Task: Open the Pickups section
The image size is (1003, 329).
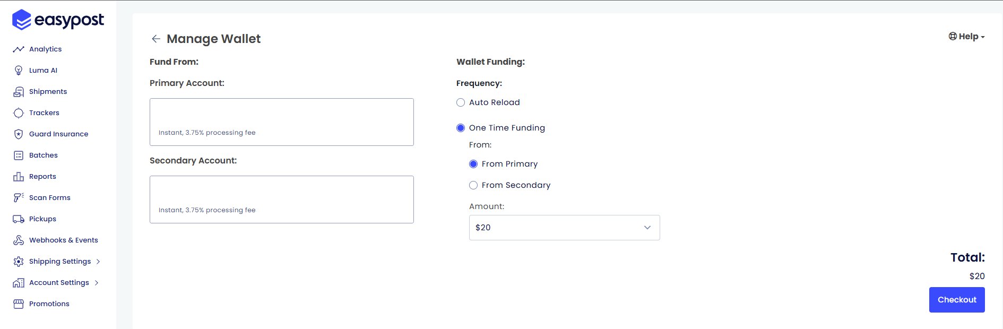Action: (42, 219)
